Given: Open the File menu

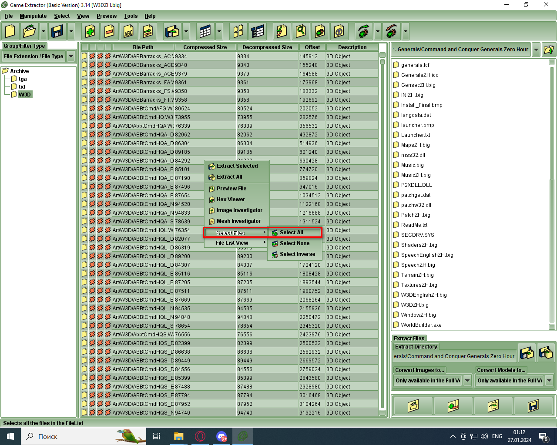Looking at the screenshot, I should (8, 16).
